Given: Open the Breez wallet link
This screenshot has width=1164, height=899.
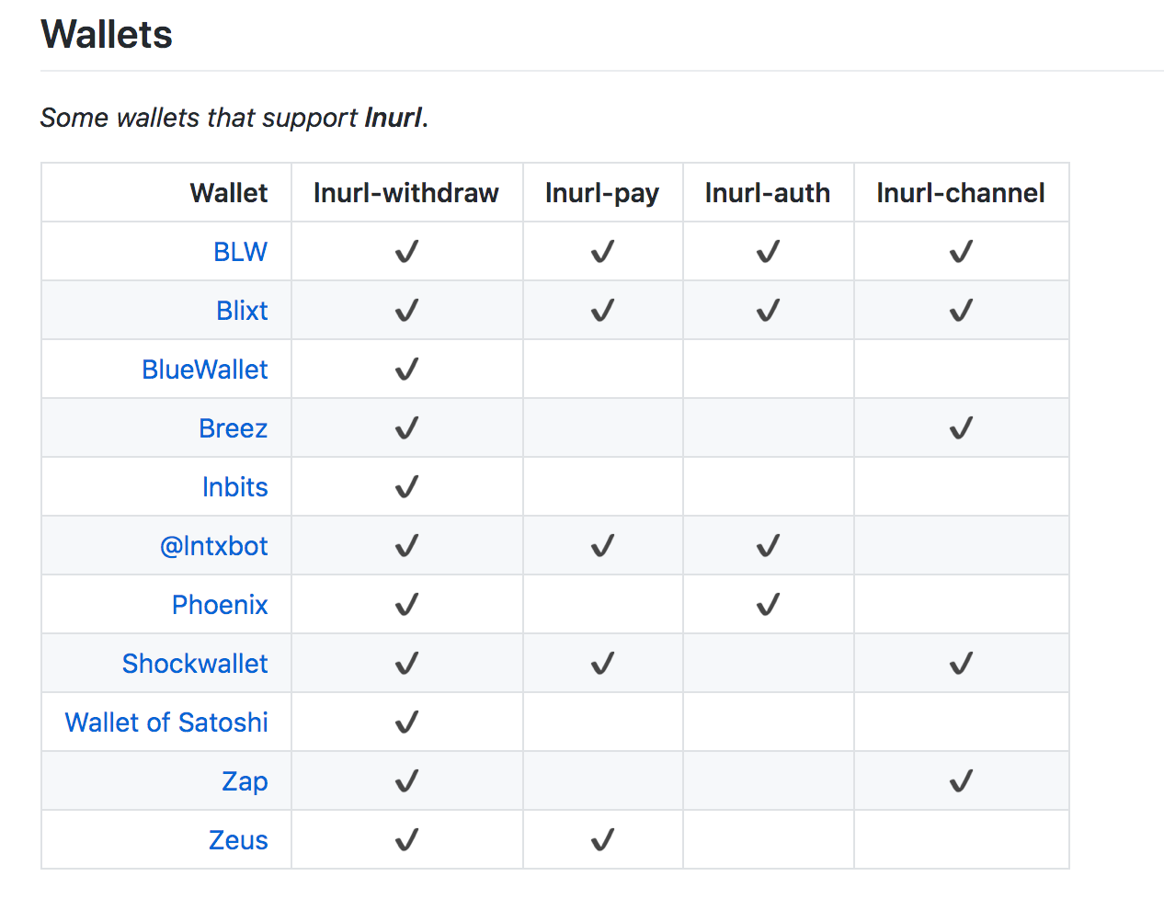Looking at the screenshot, I should pyautogui.click(x=233, y=428).
